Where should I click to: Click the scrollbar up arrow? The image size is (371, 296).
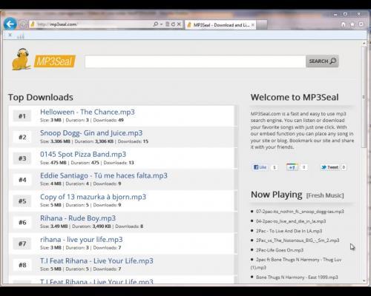(364, 43)
